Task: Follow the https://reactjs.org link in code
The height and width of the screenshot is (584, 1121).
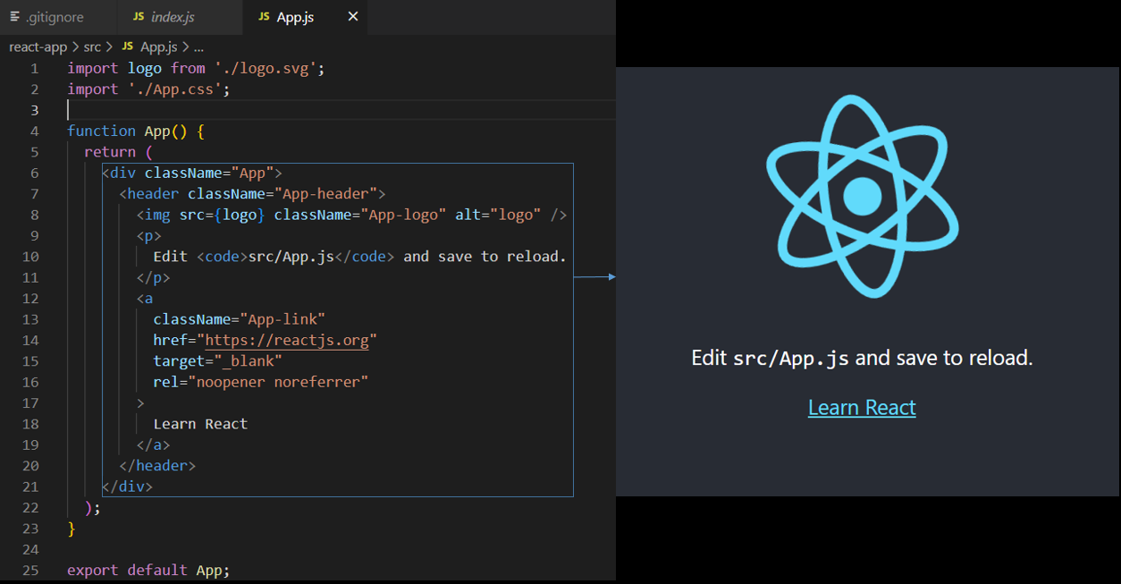Action: 287,340
